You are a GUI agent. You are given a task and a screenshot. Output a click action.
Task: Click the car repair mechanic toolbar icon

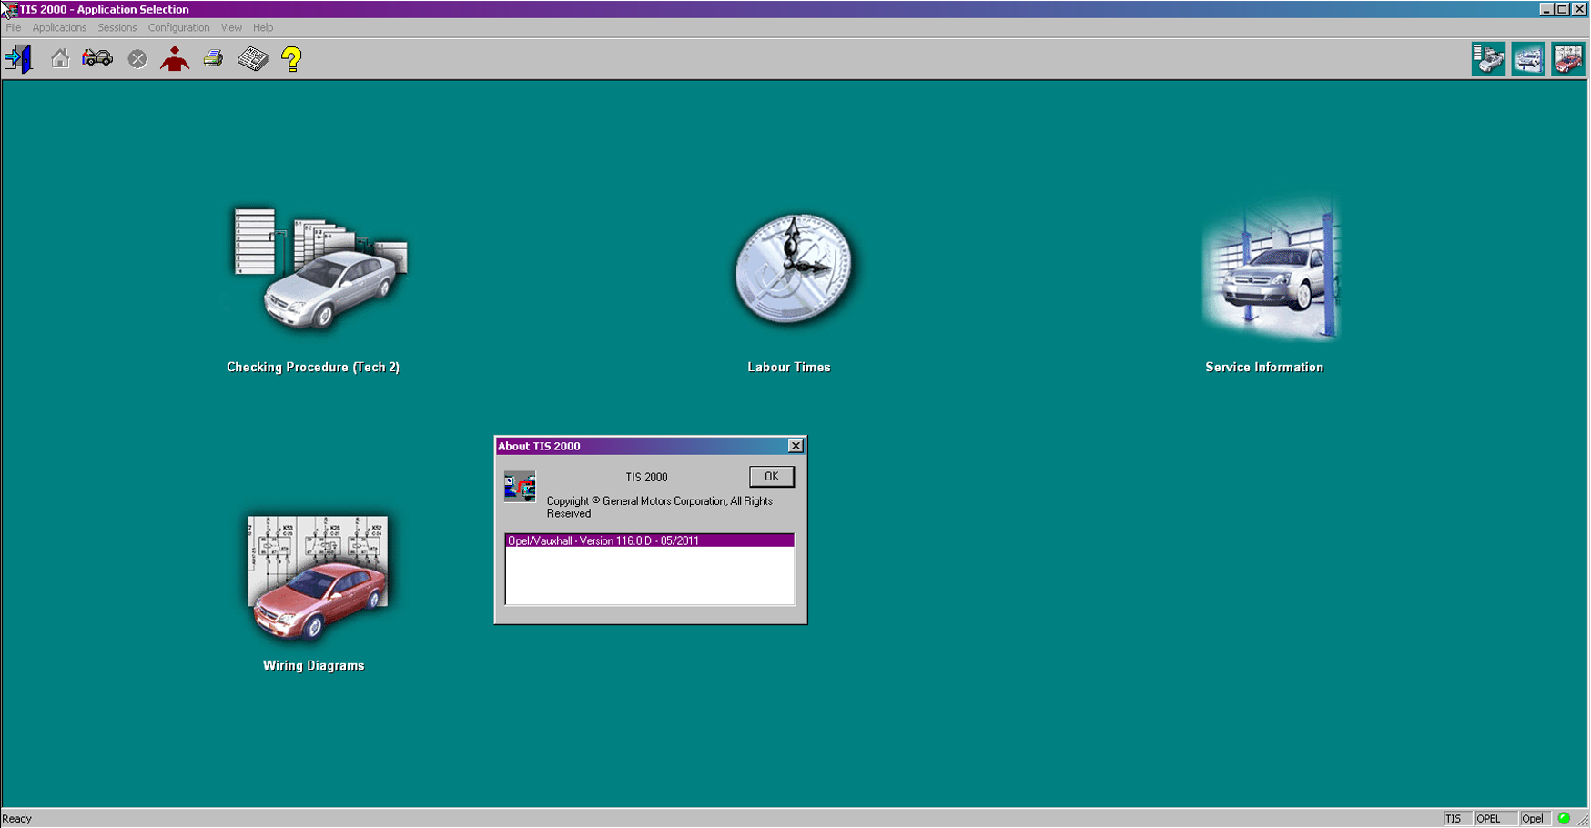pos(97,59)
